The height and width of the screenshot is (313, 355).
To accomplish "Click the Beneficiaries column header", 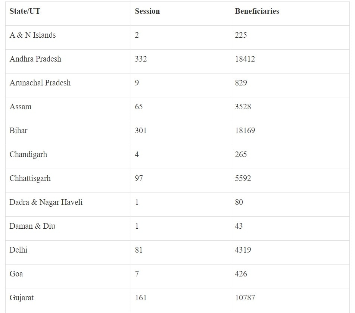I will point(257,11).
